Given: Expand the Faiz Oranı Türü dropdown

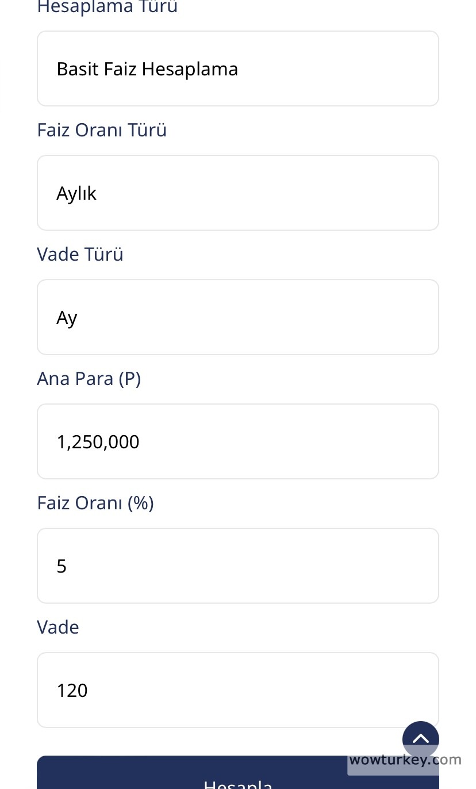Looking at the screenshot, I should (x=237, y=193).
